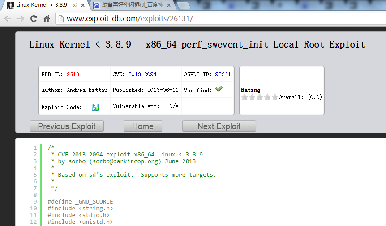386x226 pixels.
Task: Rate three stars in Rating
Action: point(260,97)
